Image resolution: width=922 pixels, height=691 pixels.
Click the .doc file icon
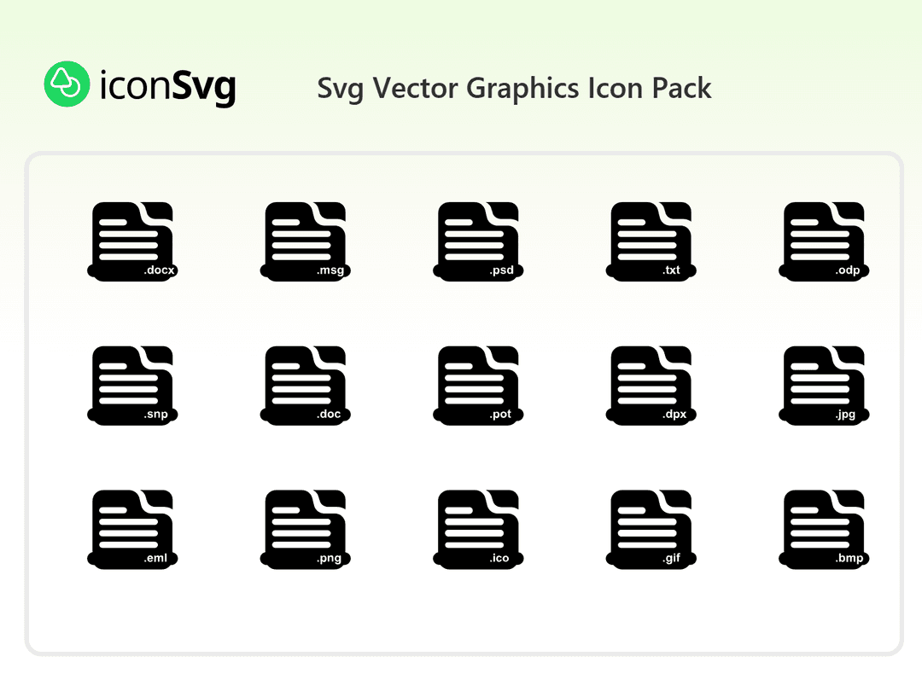(305, 384)
